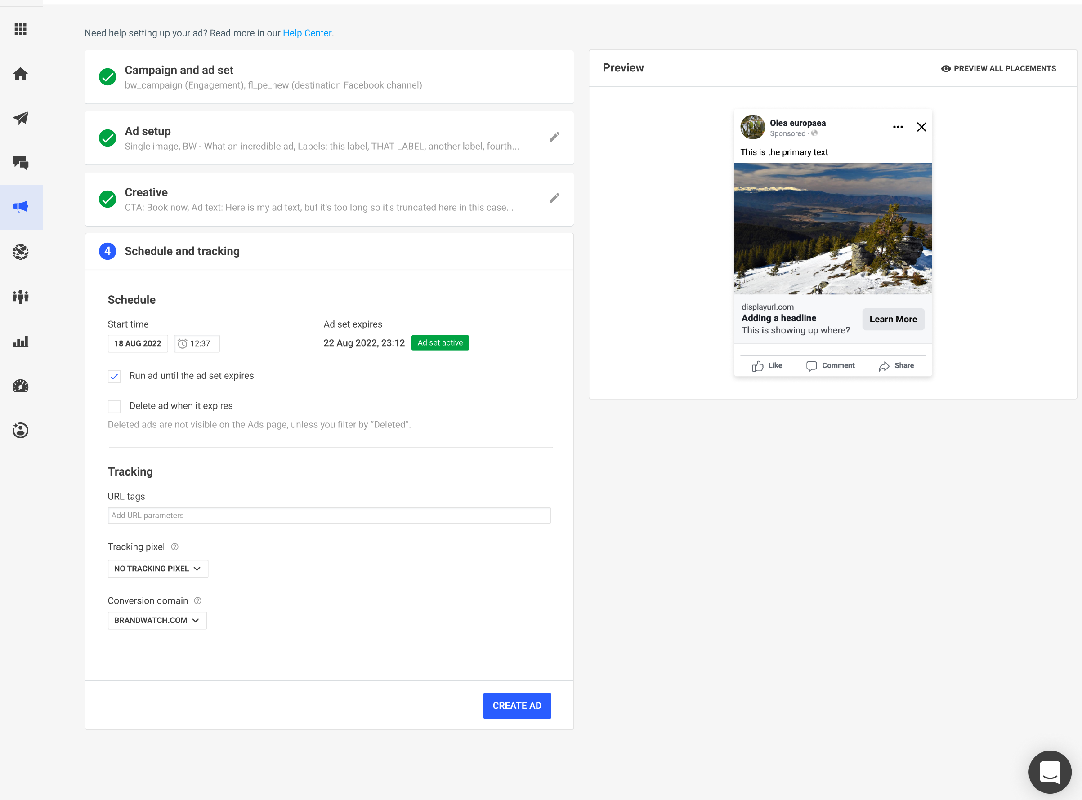Screen dimensions: 1082x800
Task: Click the chat/messages icon in sidebar
Action: 21,162
